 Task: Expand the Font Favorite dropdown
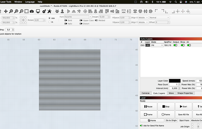[78, 17]
